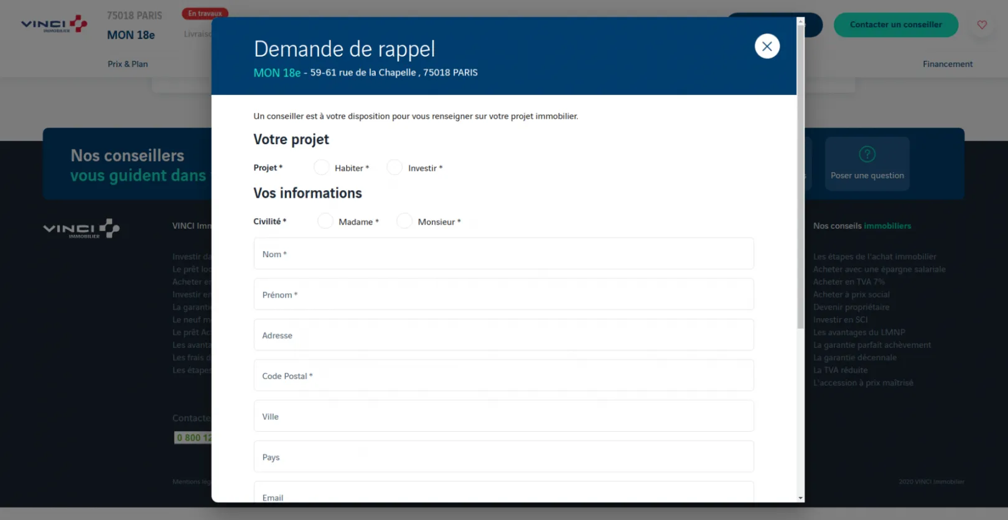Focus the Prénom input field
Image resolution: width=1008 pixels, height=520 pixels.
click(503, 294)
